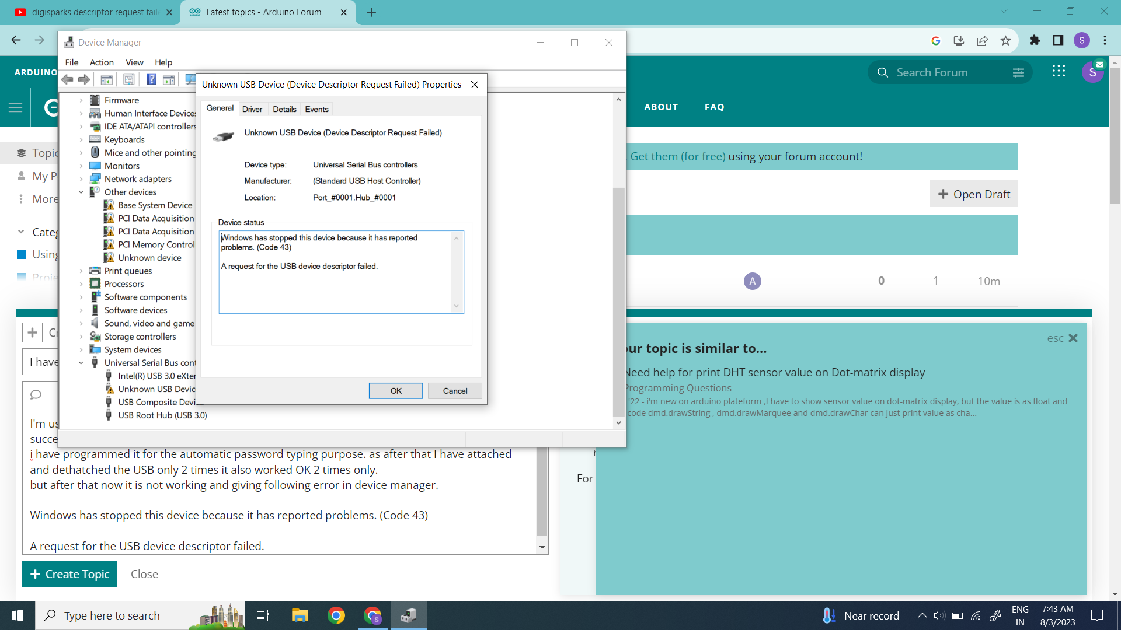The image size is (1121, 630).
Task: Collapse the Other devices tree node
Action: [x=81, y=192]
